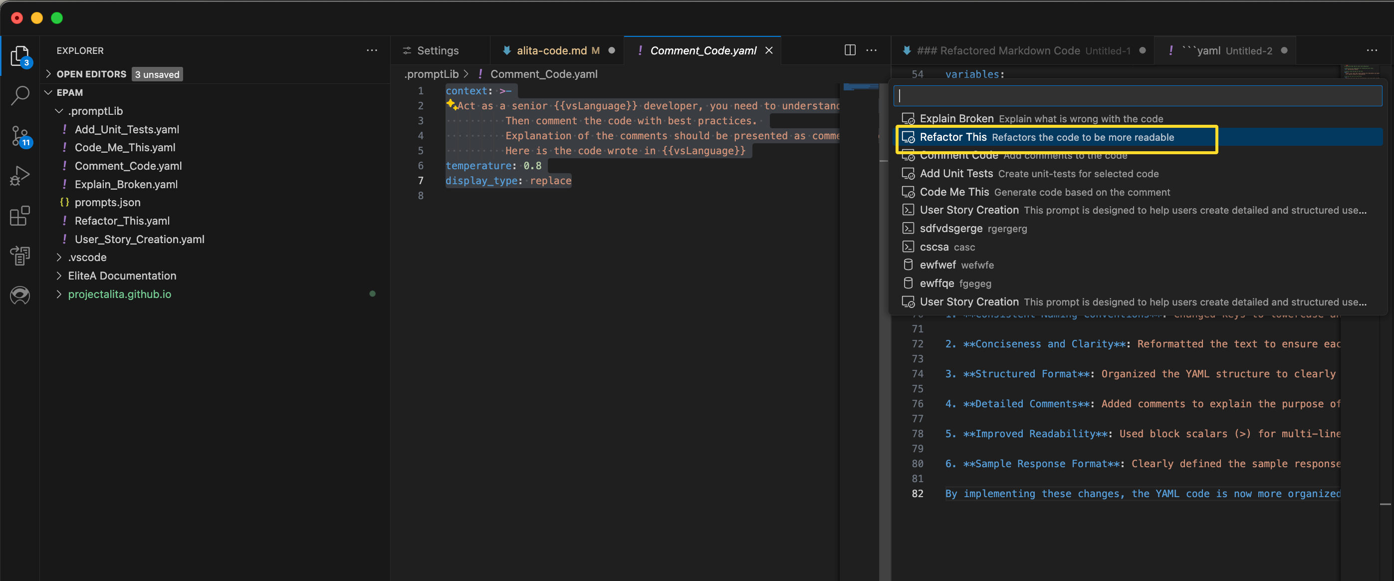Screen dimensions: 1394x581
Task: Click the .promptLib breadcrumb segment
Action: pyautogui.click(x=431, y=74)
